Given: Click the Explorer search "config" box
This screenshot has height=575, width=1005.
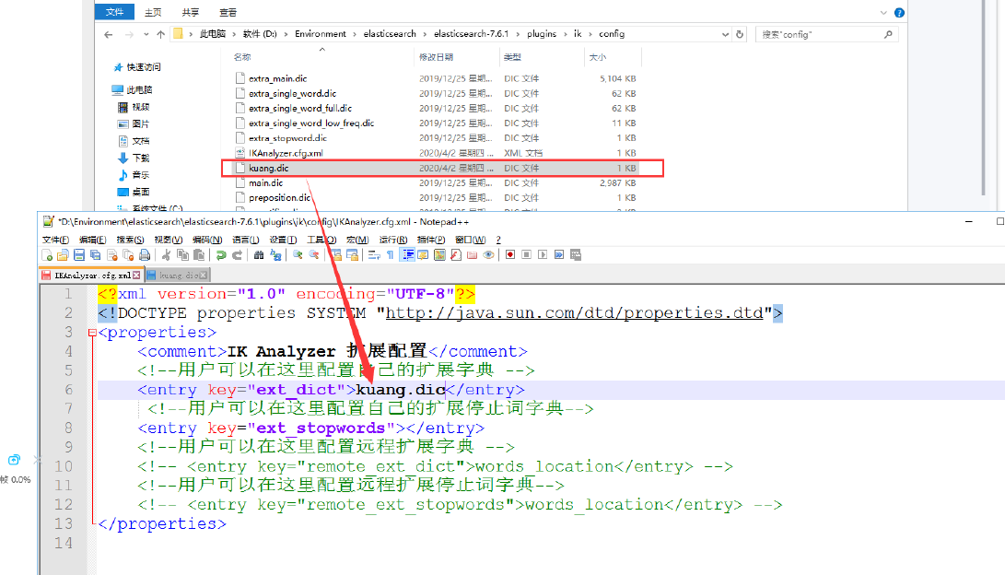Looking at the screenshot, I should (x=820, y=34).
